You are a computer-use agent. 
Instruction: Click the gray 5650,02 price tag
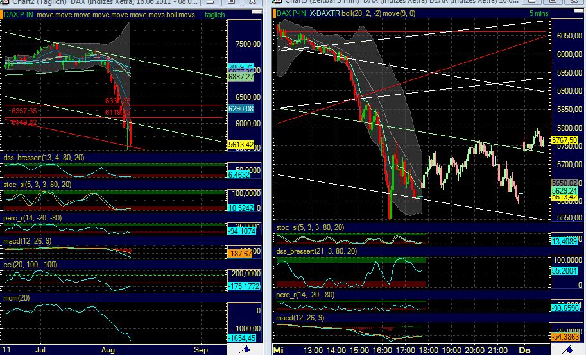(x=564, y=183)
